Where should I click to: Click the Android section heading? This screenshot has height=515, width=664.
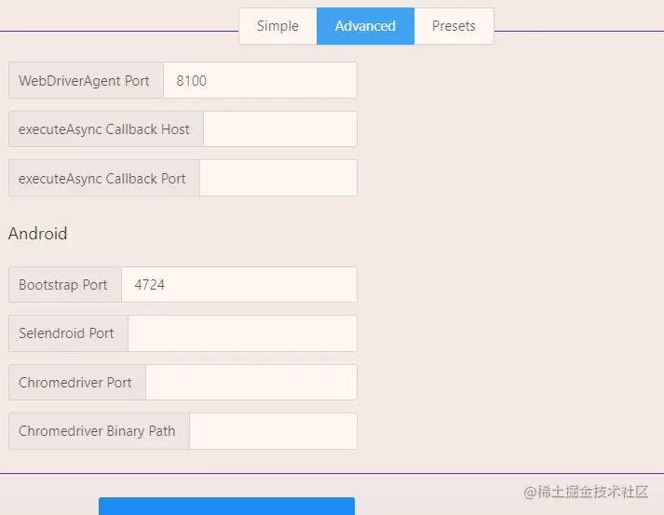(37, 234)
